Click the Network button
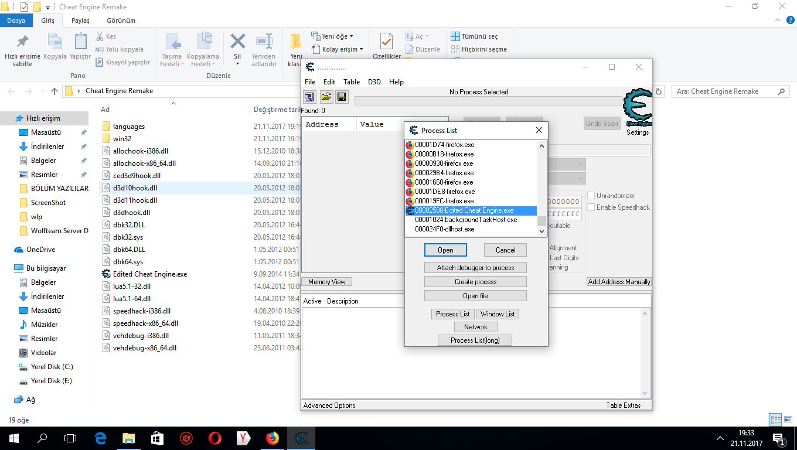Viewport: 797px width, 450px height. tap(476, 327)
